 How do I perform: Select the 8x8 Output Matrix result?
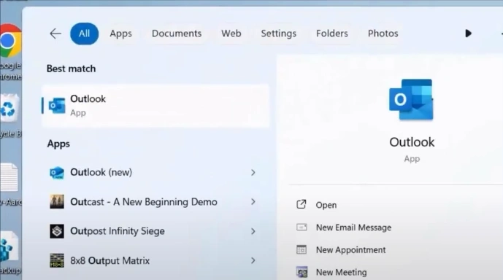tap(110, 260)
